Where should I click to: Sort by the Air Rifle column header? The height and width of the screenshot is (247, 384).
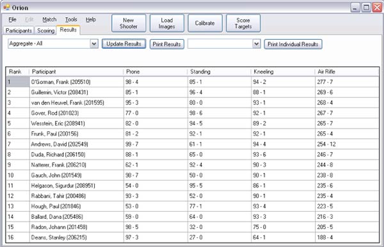click(347, 72)
